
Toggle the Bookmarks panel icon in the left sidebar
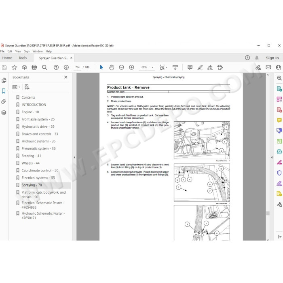coord(4,91)
